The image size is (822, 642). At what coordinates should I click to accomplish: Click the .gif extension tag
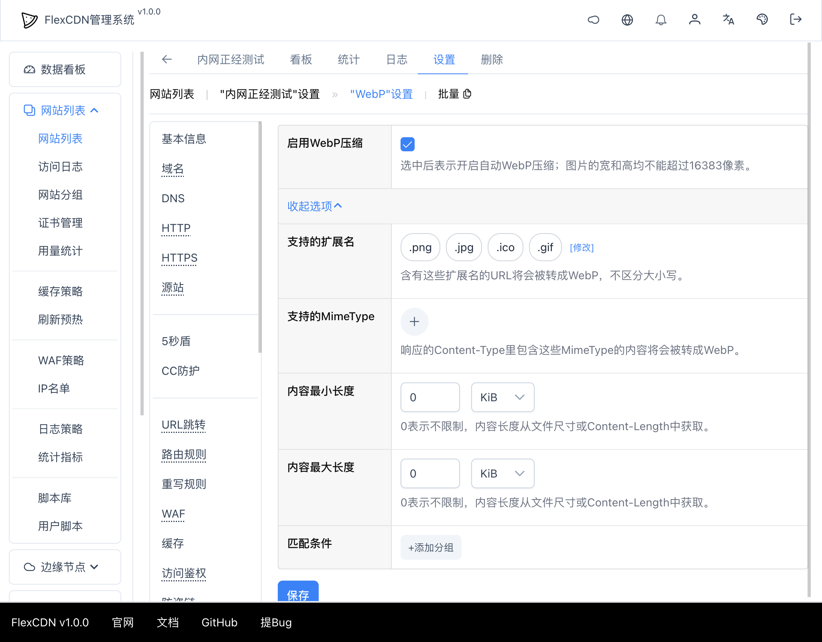coord(545,247)
